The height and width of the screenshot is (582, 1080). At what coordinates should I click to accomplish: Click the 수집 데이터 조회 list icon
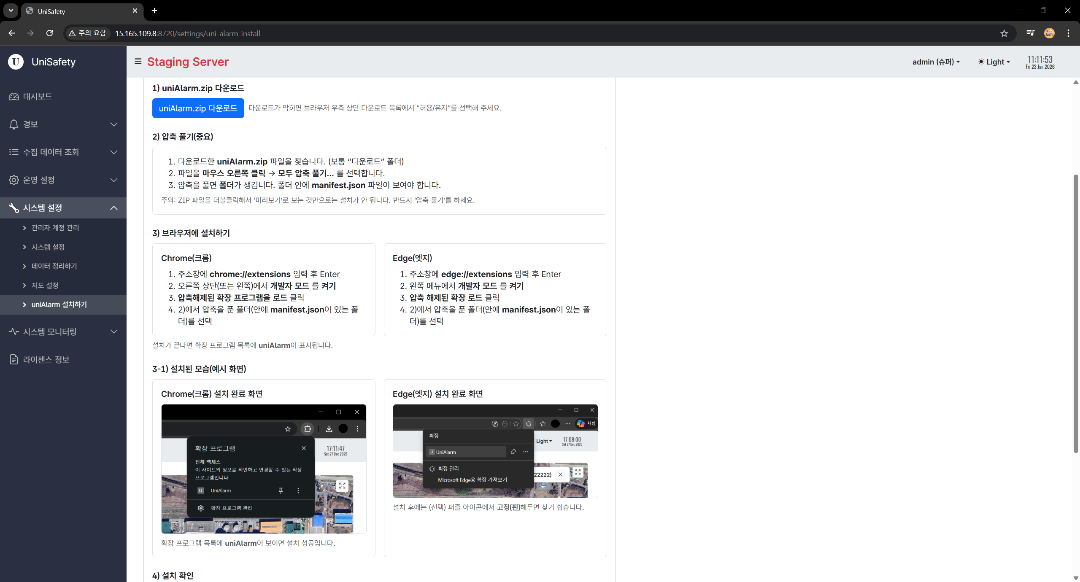14,152
